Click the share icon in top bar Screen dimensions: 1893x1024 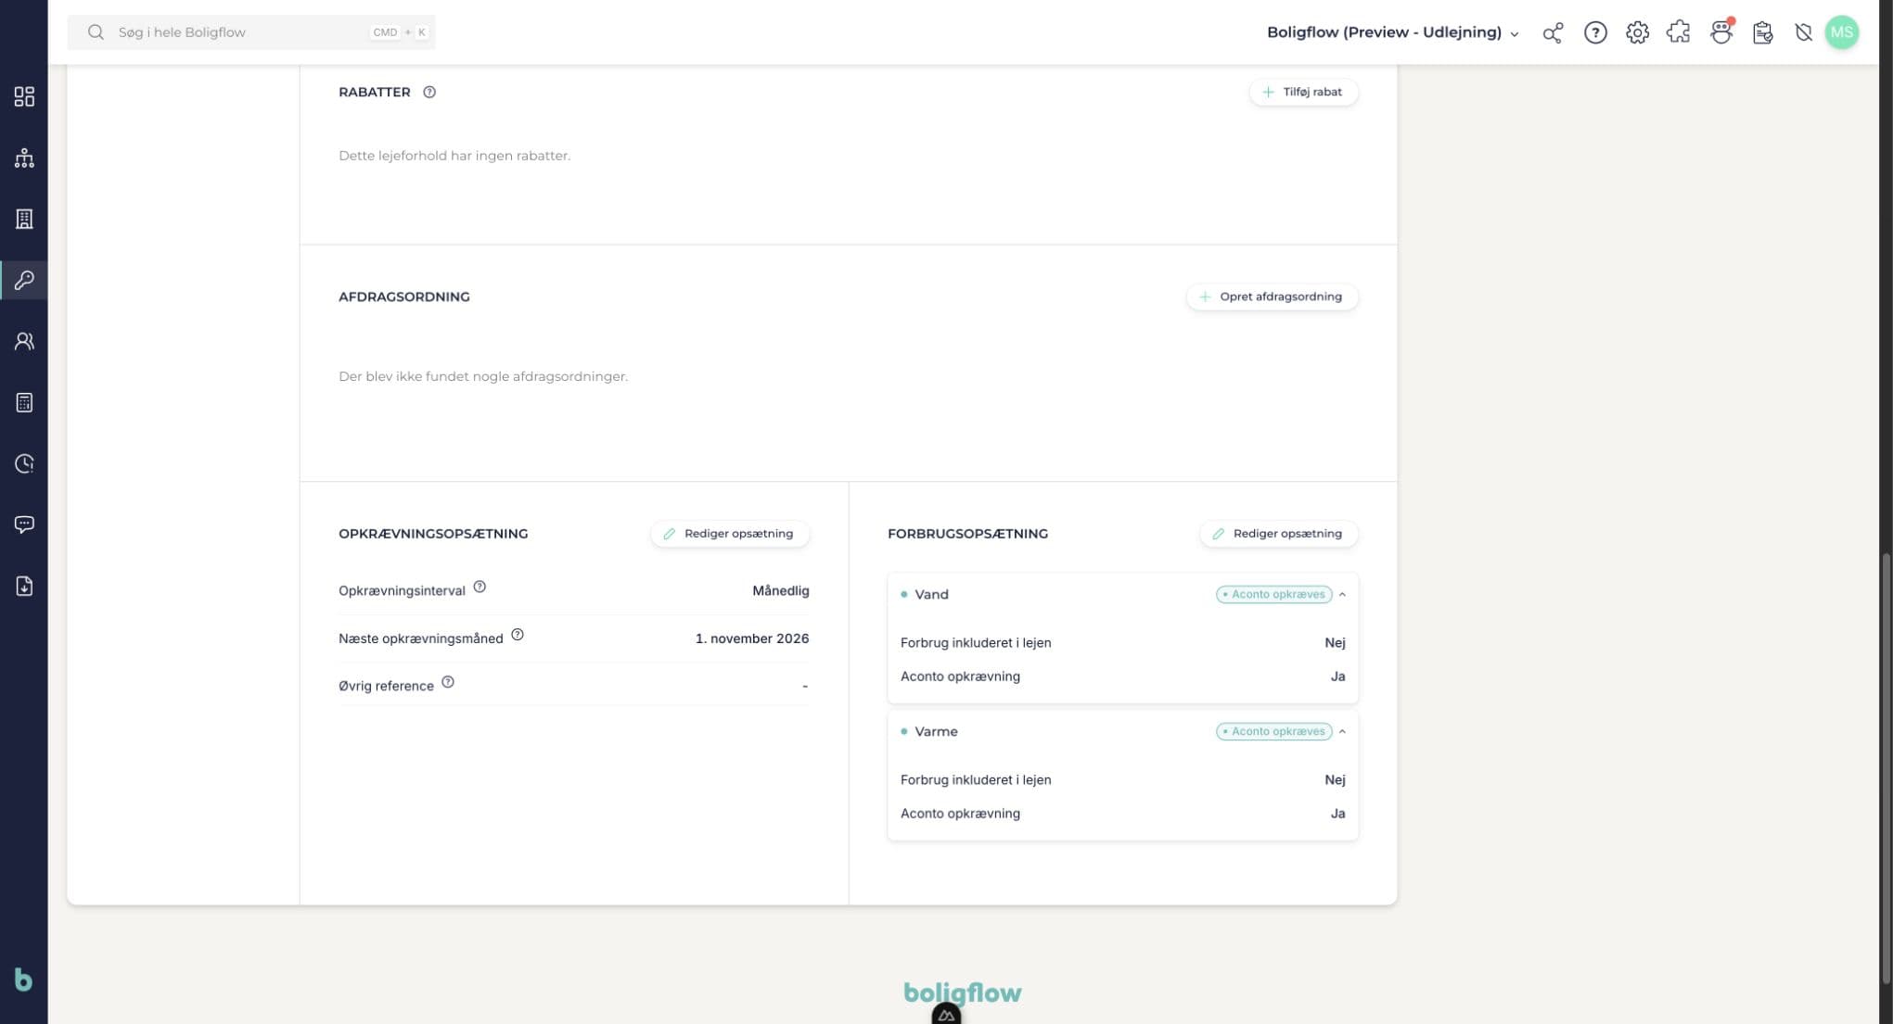(x=1553, y=32)
